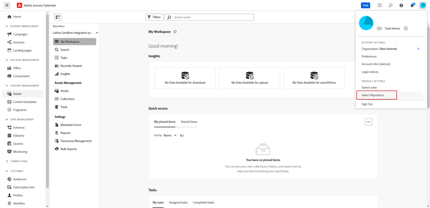Open the Sort by Name dropdown
The width and height of the screenshot is (430, 208).
[x=170, y=135]
